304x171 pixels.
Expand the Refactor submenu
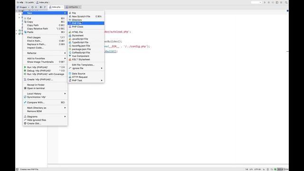[45, 53]
